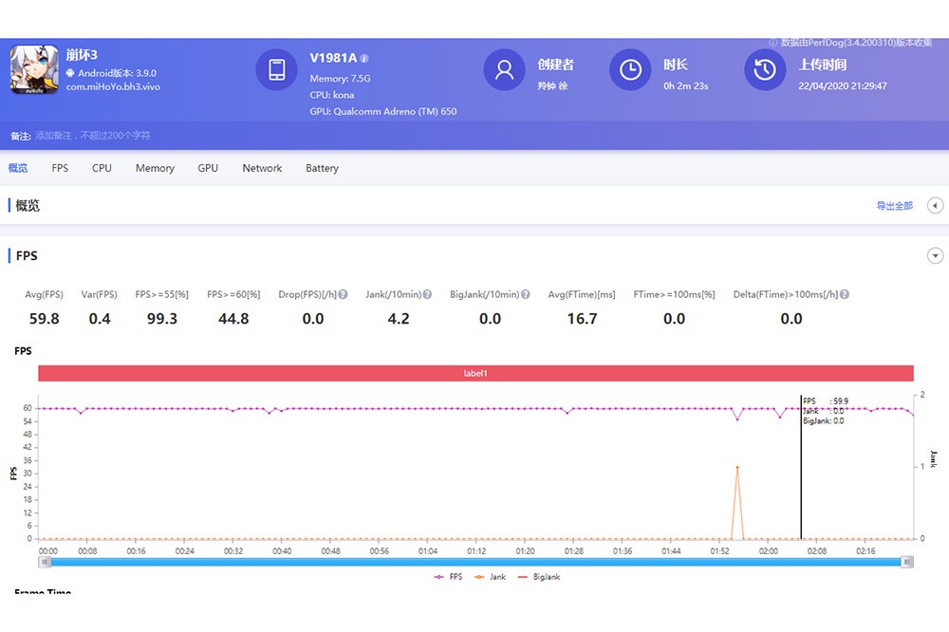Click the left handle of the time range slider

coord(44,562)
